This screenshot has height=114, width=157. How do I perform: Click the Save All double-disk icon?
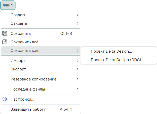point(4,42)
